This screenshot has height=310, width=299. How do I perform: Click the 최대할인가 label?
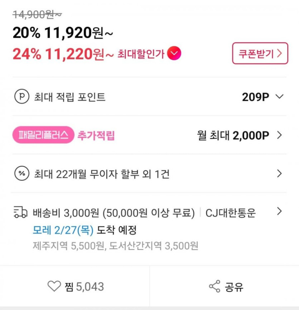click(x=141, y=54)
